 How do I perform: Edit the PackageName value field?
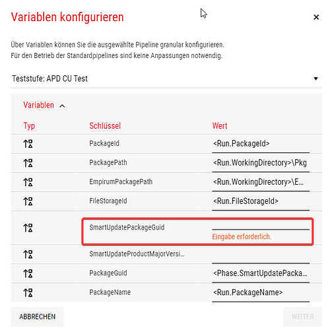point(261,292)
